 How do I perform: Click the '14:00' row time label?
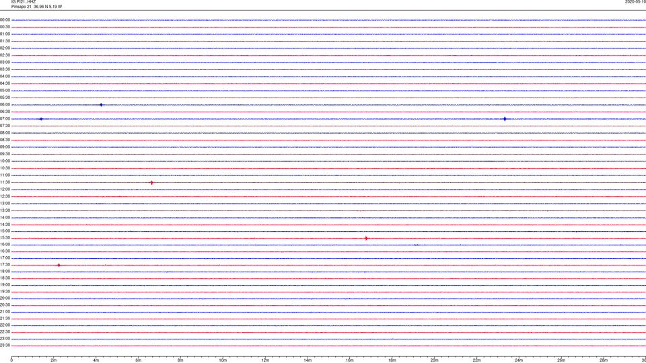(x=5, y=218)
